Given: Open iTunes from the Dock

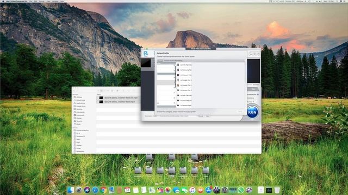Looking at the screenshot, I should pyautogui.click(x=192, y=190).
